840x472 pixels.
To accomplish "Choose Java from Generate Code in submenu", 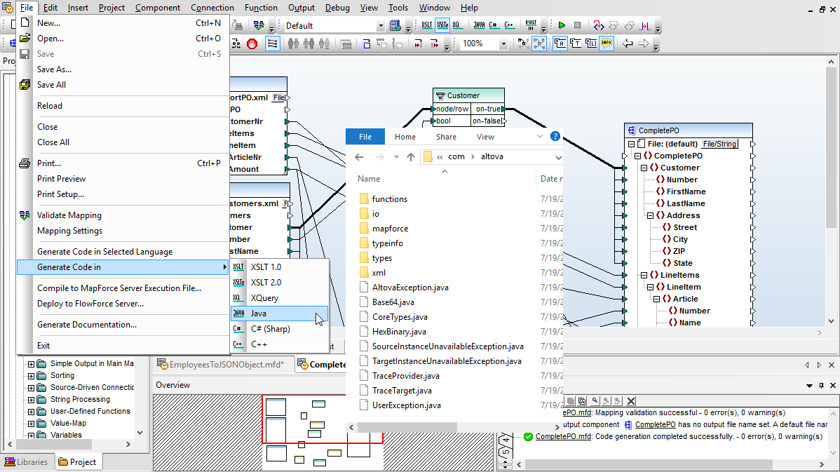I will click(279, 313).
